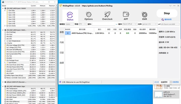Click the green 0/0 temperature cell

point(127,33)
